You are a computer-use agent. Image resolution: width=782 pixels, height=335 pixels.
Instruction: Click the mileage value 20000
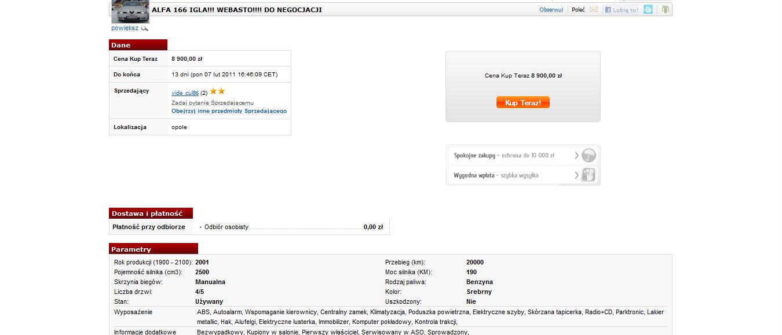pos(475,262)
